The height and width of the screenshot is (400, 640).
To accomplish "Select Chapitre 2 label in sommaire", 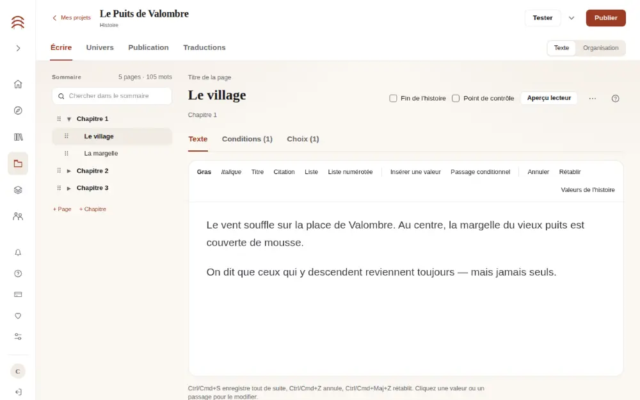I will (x=93, y=171).
